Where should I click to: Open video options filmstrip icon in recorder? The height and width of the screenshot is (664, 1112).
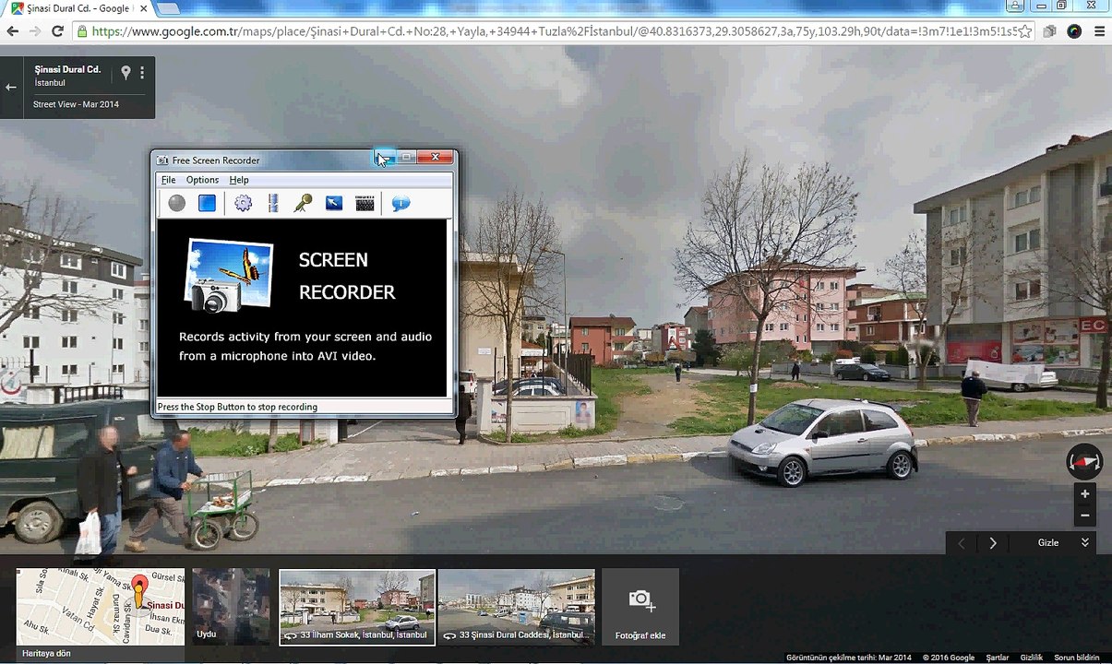[x=273, y=204]
